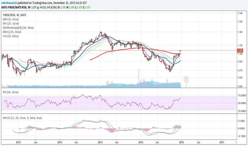Click the 0.60 price axis label
This screenshot has height=146, width=248.
240,78
